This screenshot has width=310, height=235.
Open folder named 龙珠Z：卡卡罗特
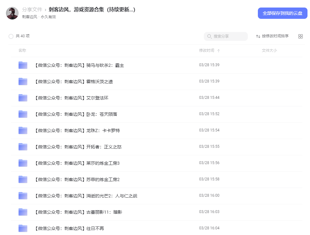click(x=77, y=131)
